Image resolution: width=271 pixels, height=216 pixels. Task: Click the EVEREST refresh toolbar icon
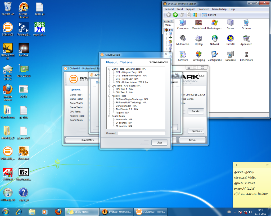point(188,15)
